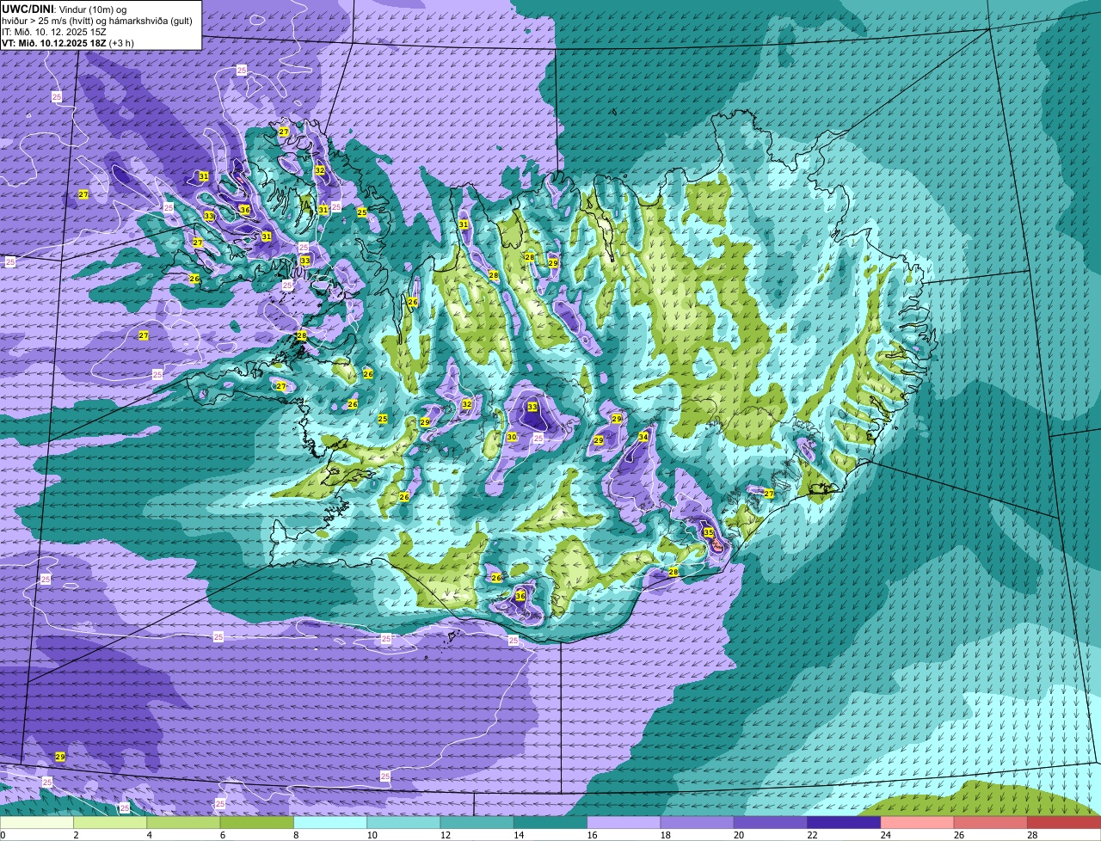Click the yellow gust label '30' on the map

512,437
